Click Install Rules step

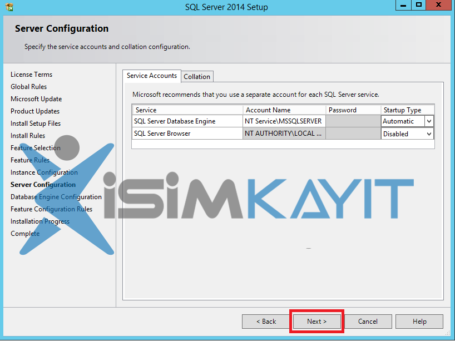[x=28, y=136]
